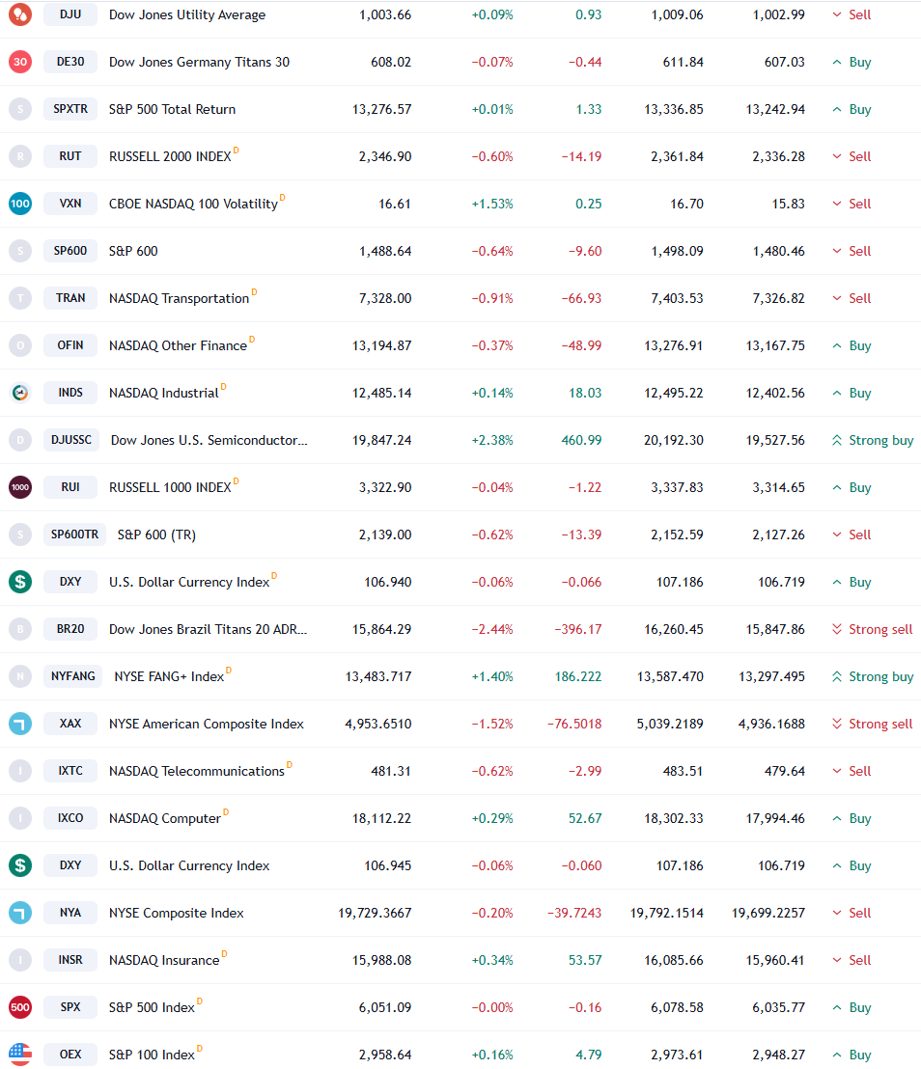Click the SP600TR placeholder logo icon

[19, 534]
